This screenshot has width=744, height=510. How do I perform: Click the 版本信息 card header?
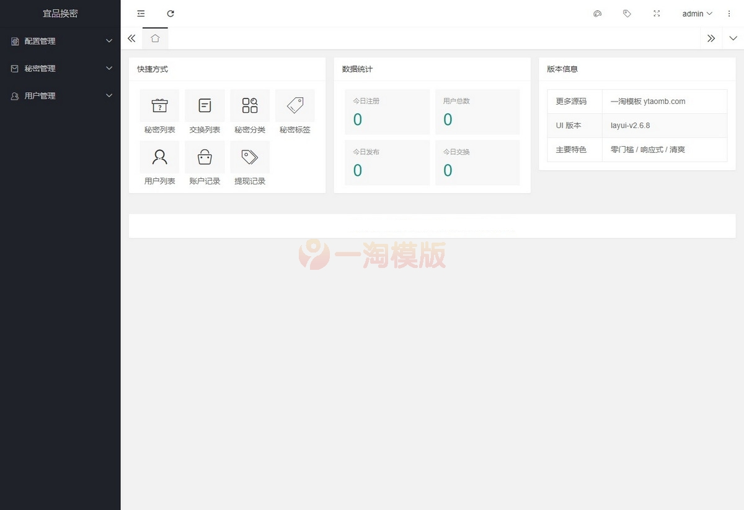click(637, 69)
